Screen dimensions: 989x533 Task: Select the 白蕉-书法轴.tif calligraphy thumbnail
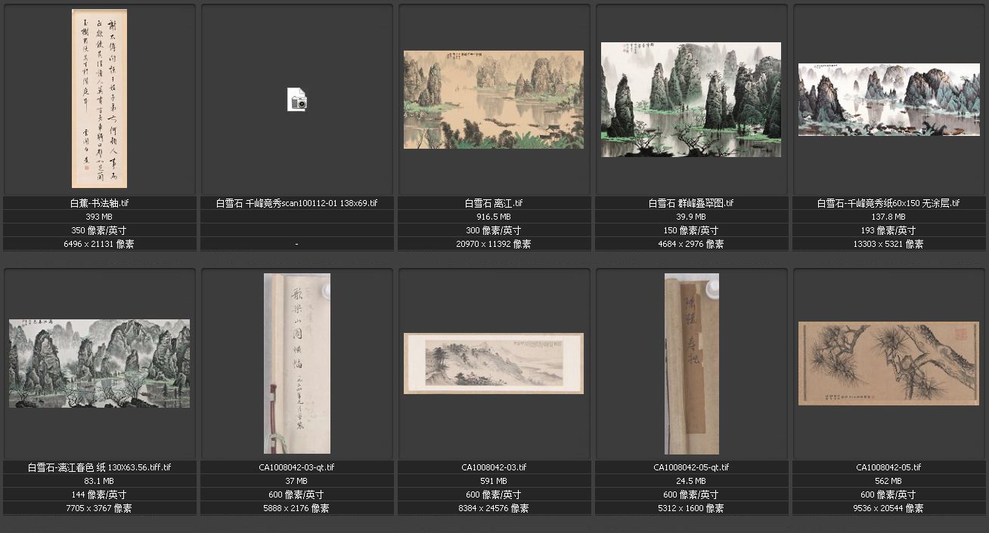pos(99,98)
